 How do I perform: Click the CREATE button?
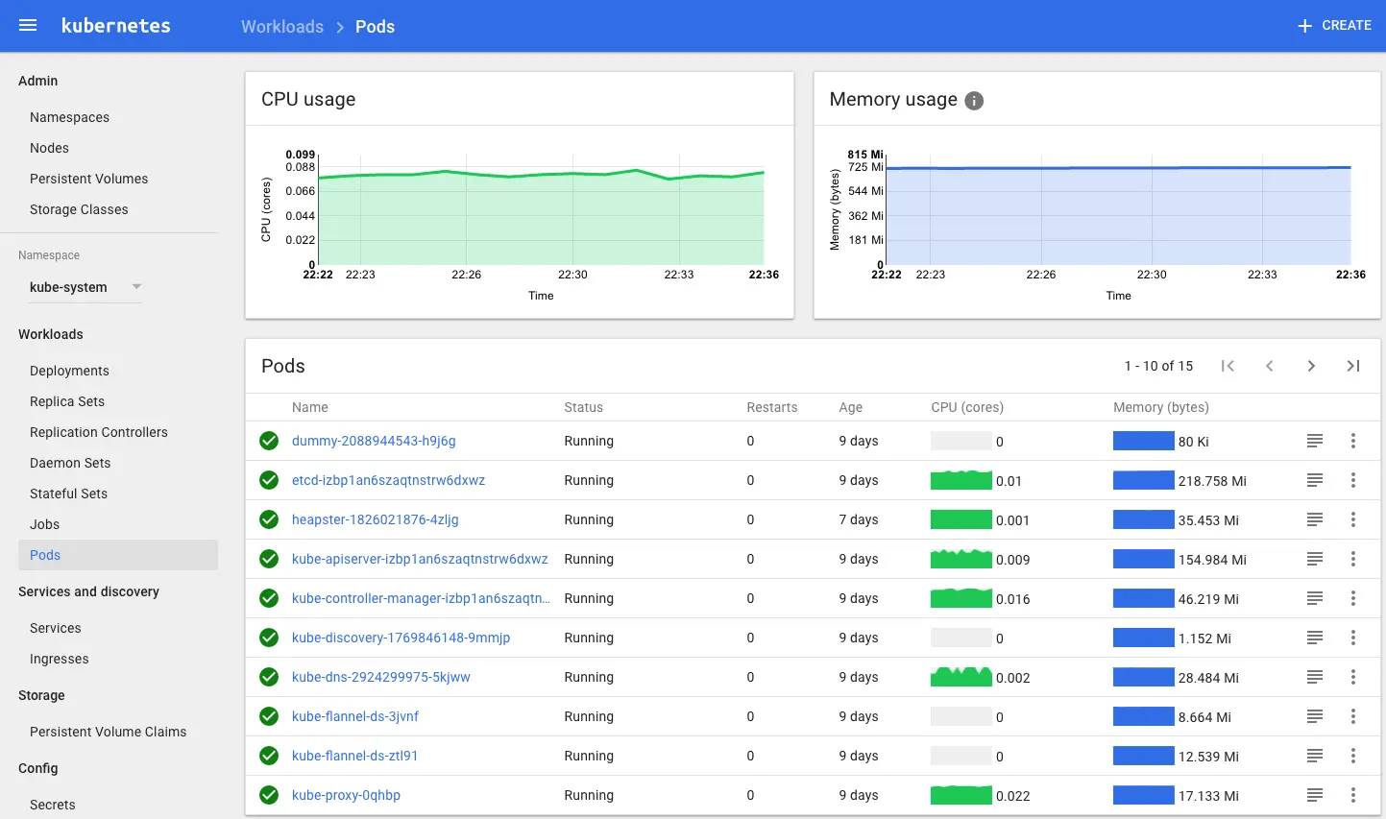(x=1334, y=26)
